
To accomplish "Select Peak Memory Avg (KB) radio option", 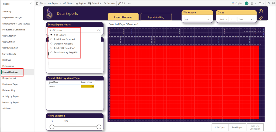I will [51, 53].
